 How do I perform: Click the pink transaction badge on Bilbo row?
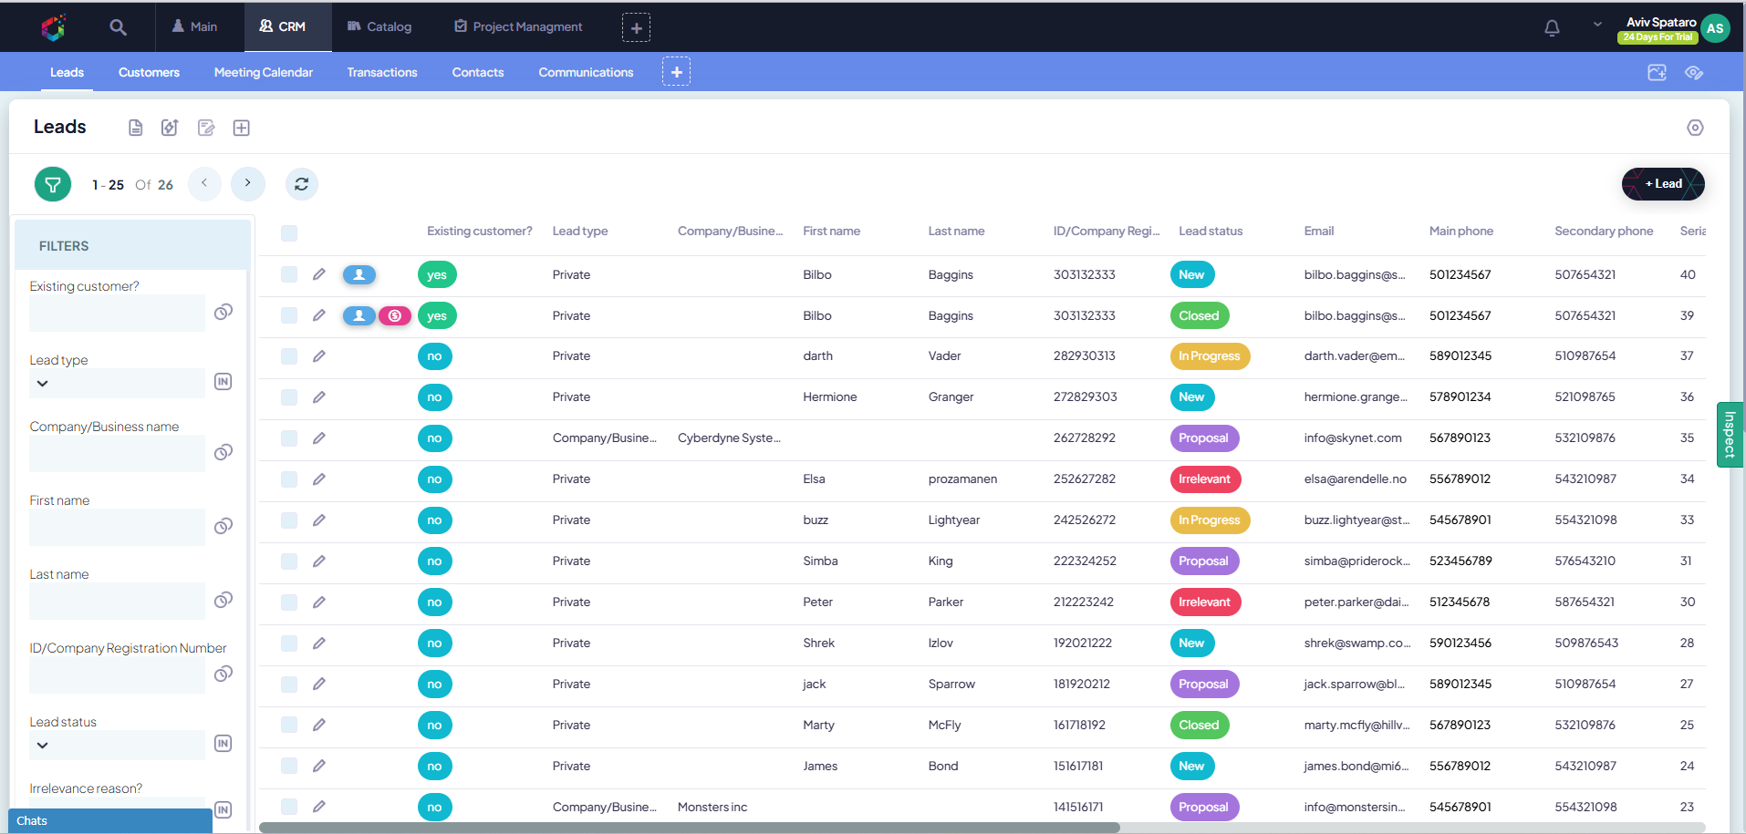click(395, 315)
